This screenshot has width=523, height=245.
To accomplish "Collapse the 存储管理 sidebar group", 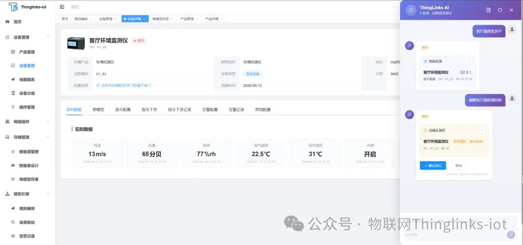I will (47, 137).
